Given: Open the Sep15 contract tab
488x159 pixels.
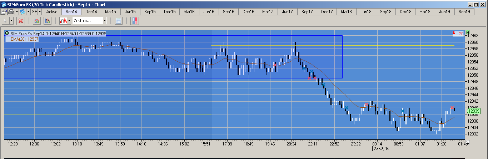Looking at the screenshot, I should point(150,12).
